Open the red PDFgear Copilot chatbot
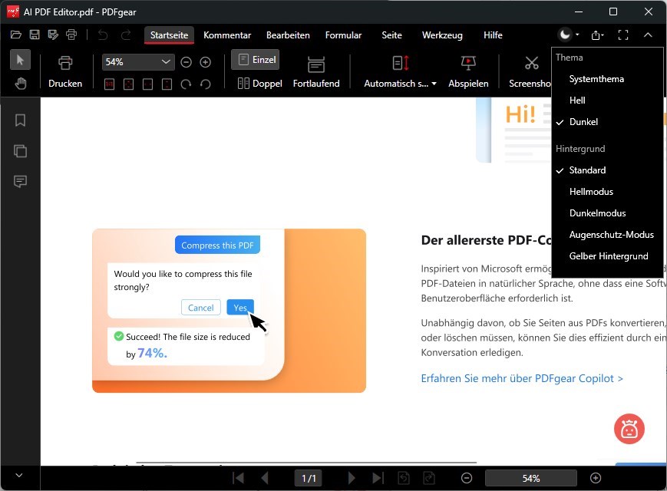Viewport: 667px width, 491px height. coord(629,429)
